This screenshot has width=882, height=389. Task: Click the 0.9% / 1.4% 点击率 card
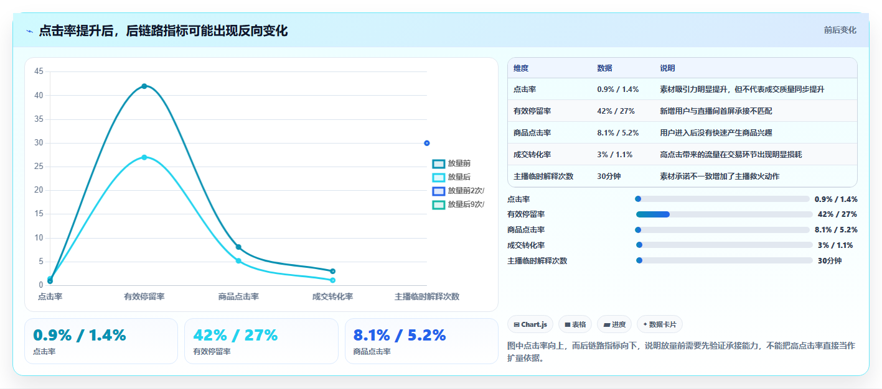(x=101, y=341)
